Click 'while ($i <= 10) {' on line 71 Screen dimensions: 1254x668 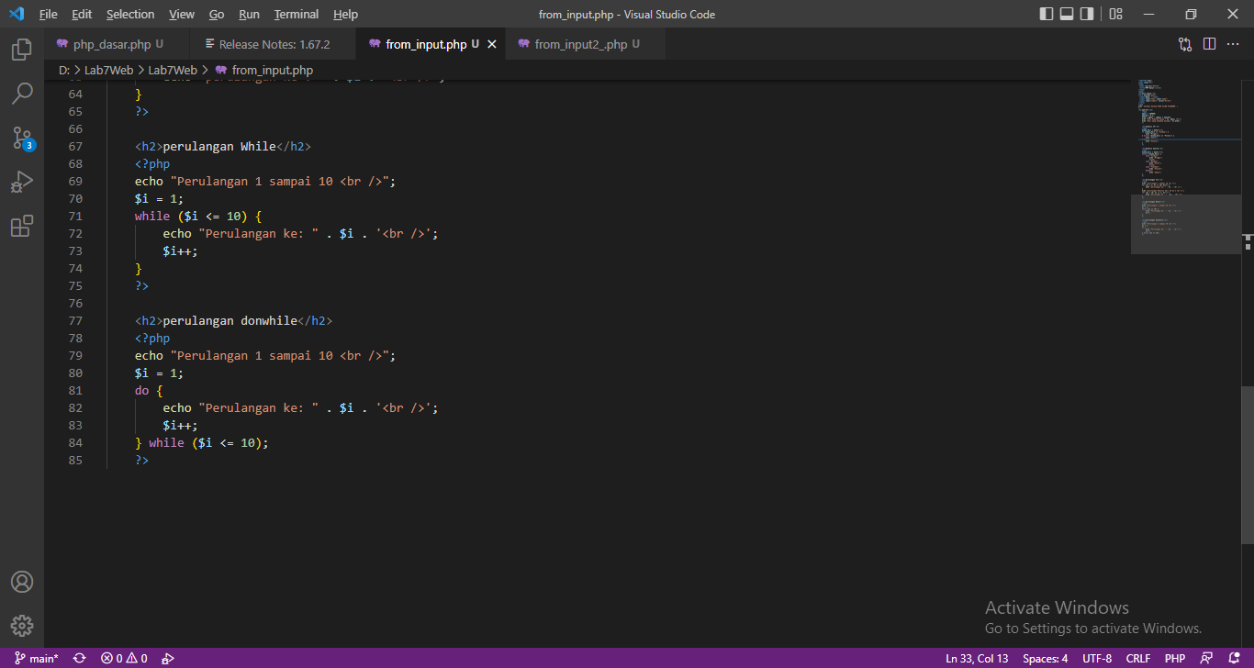coord(198,217)
